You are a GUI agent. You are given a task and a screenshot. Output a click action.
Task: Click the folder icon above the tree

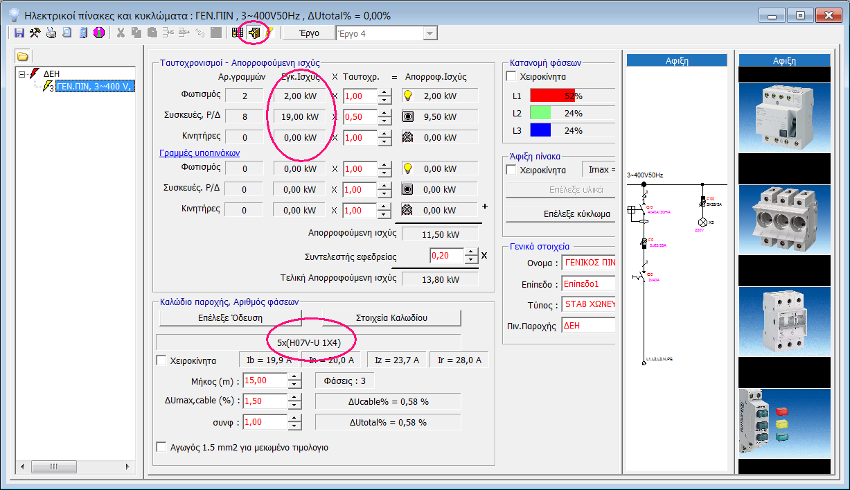[23, 56]
